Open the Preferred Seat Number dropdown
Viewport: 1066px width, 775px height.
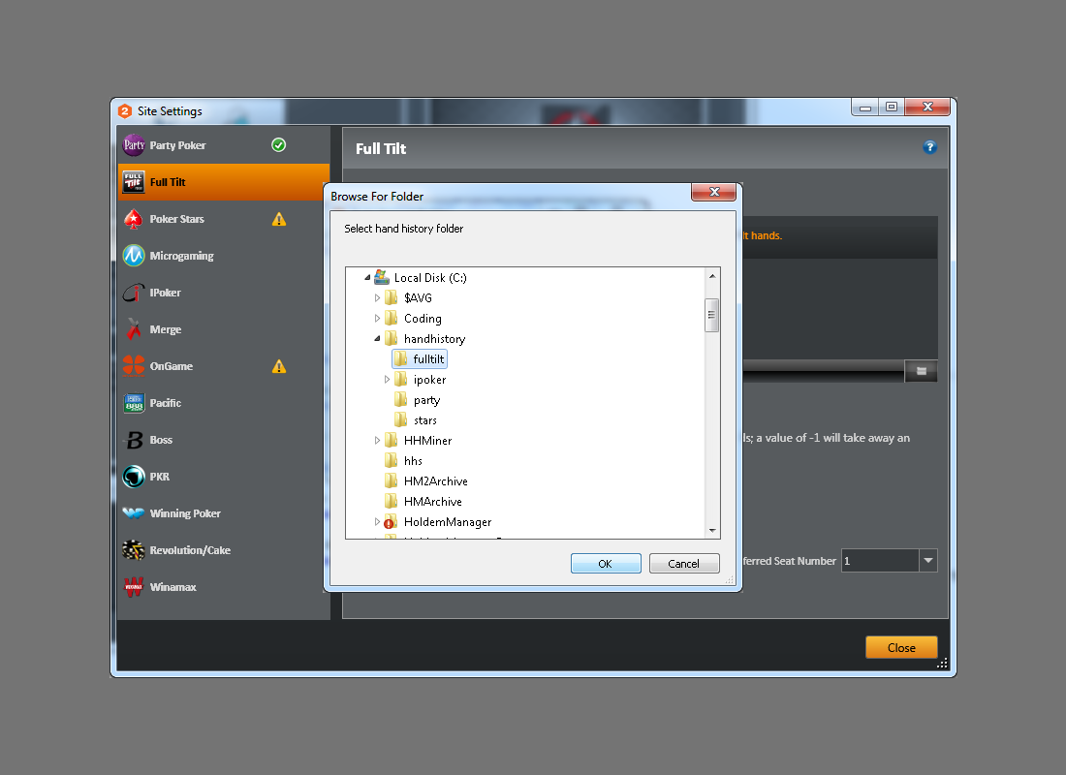point(927,561)
